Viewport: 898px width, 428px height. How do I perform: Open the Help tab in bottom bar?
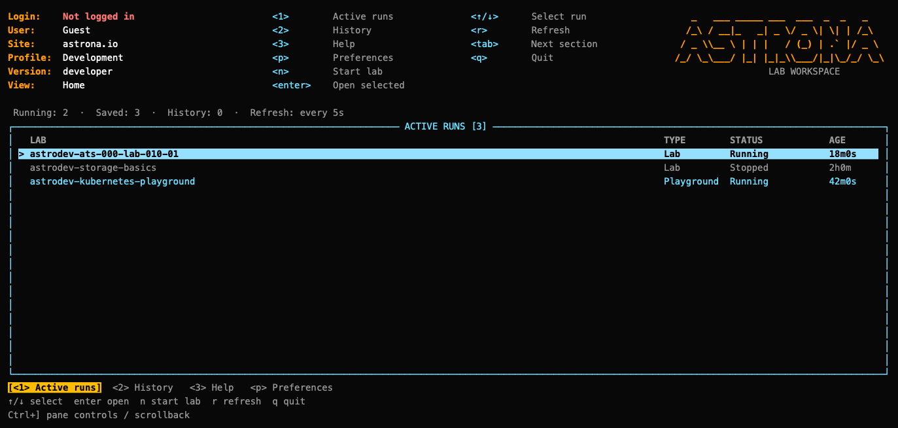tap(211, 387)
